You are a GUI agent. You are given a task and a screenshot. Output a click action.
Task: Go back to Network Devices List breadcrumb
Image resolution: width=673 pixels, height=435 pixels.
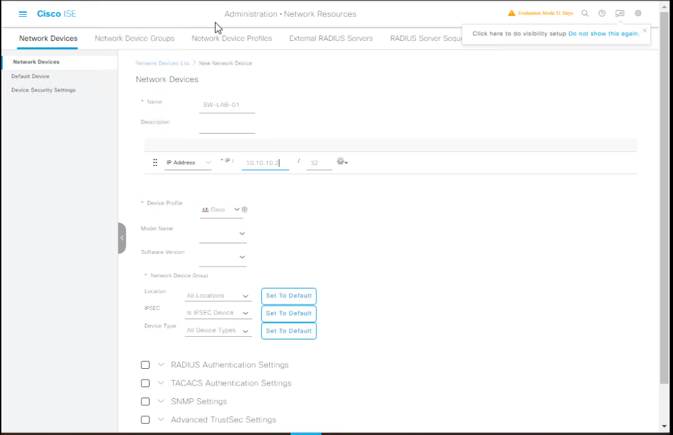(162, 63)
